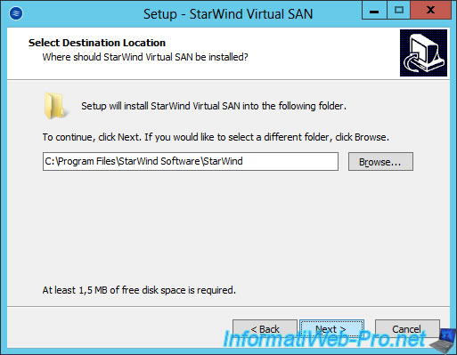
Task: Close the StarWind Virtual SAN setup window
Action: click(430, 11)
